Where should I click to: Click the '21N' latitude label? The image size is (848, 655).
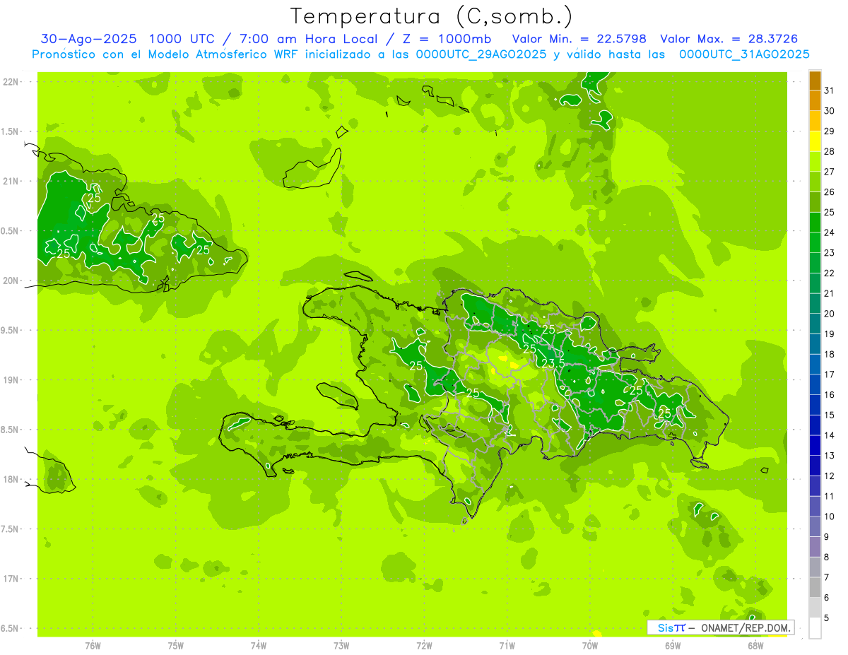(10, 181)
